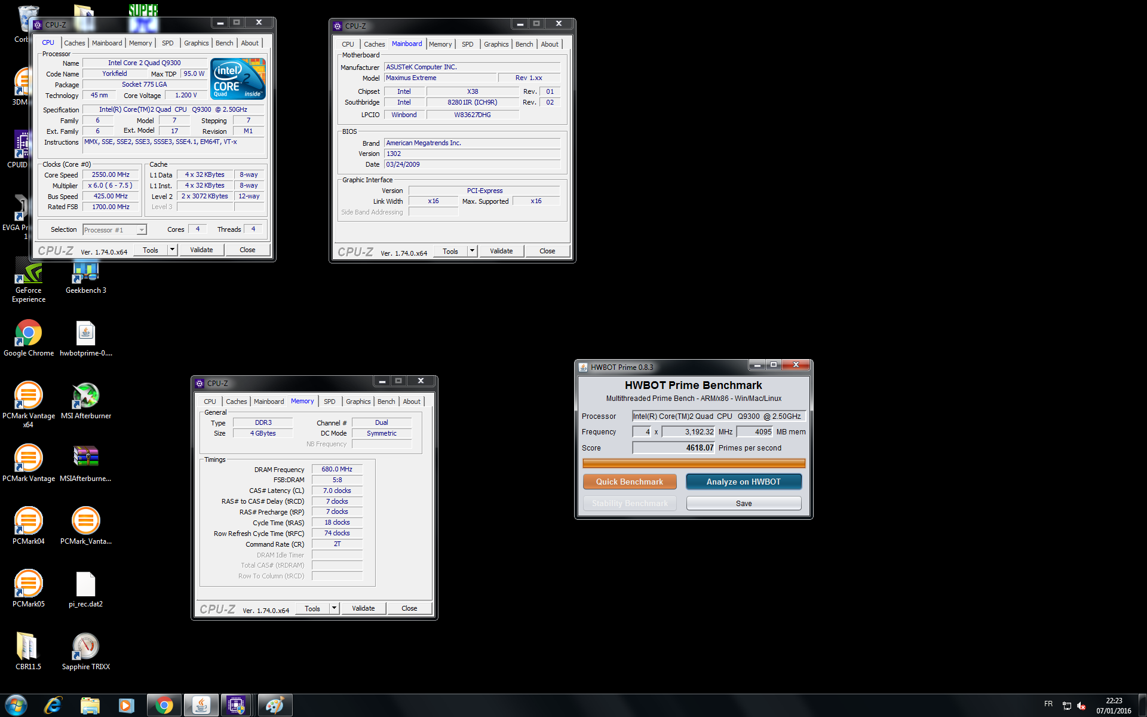Open hwbotprime jar file icon

coord(86,338)
